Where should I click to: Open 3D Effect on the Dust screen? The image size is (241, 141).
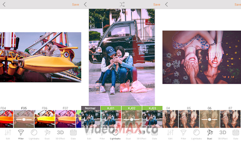[223, 134]
